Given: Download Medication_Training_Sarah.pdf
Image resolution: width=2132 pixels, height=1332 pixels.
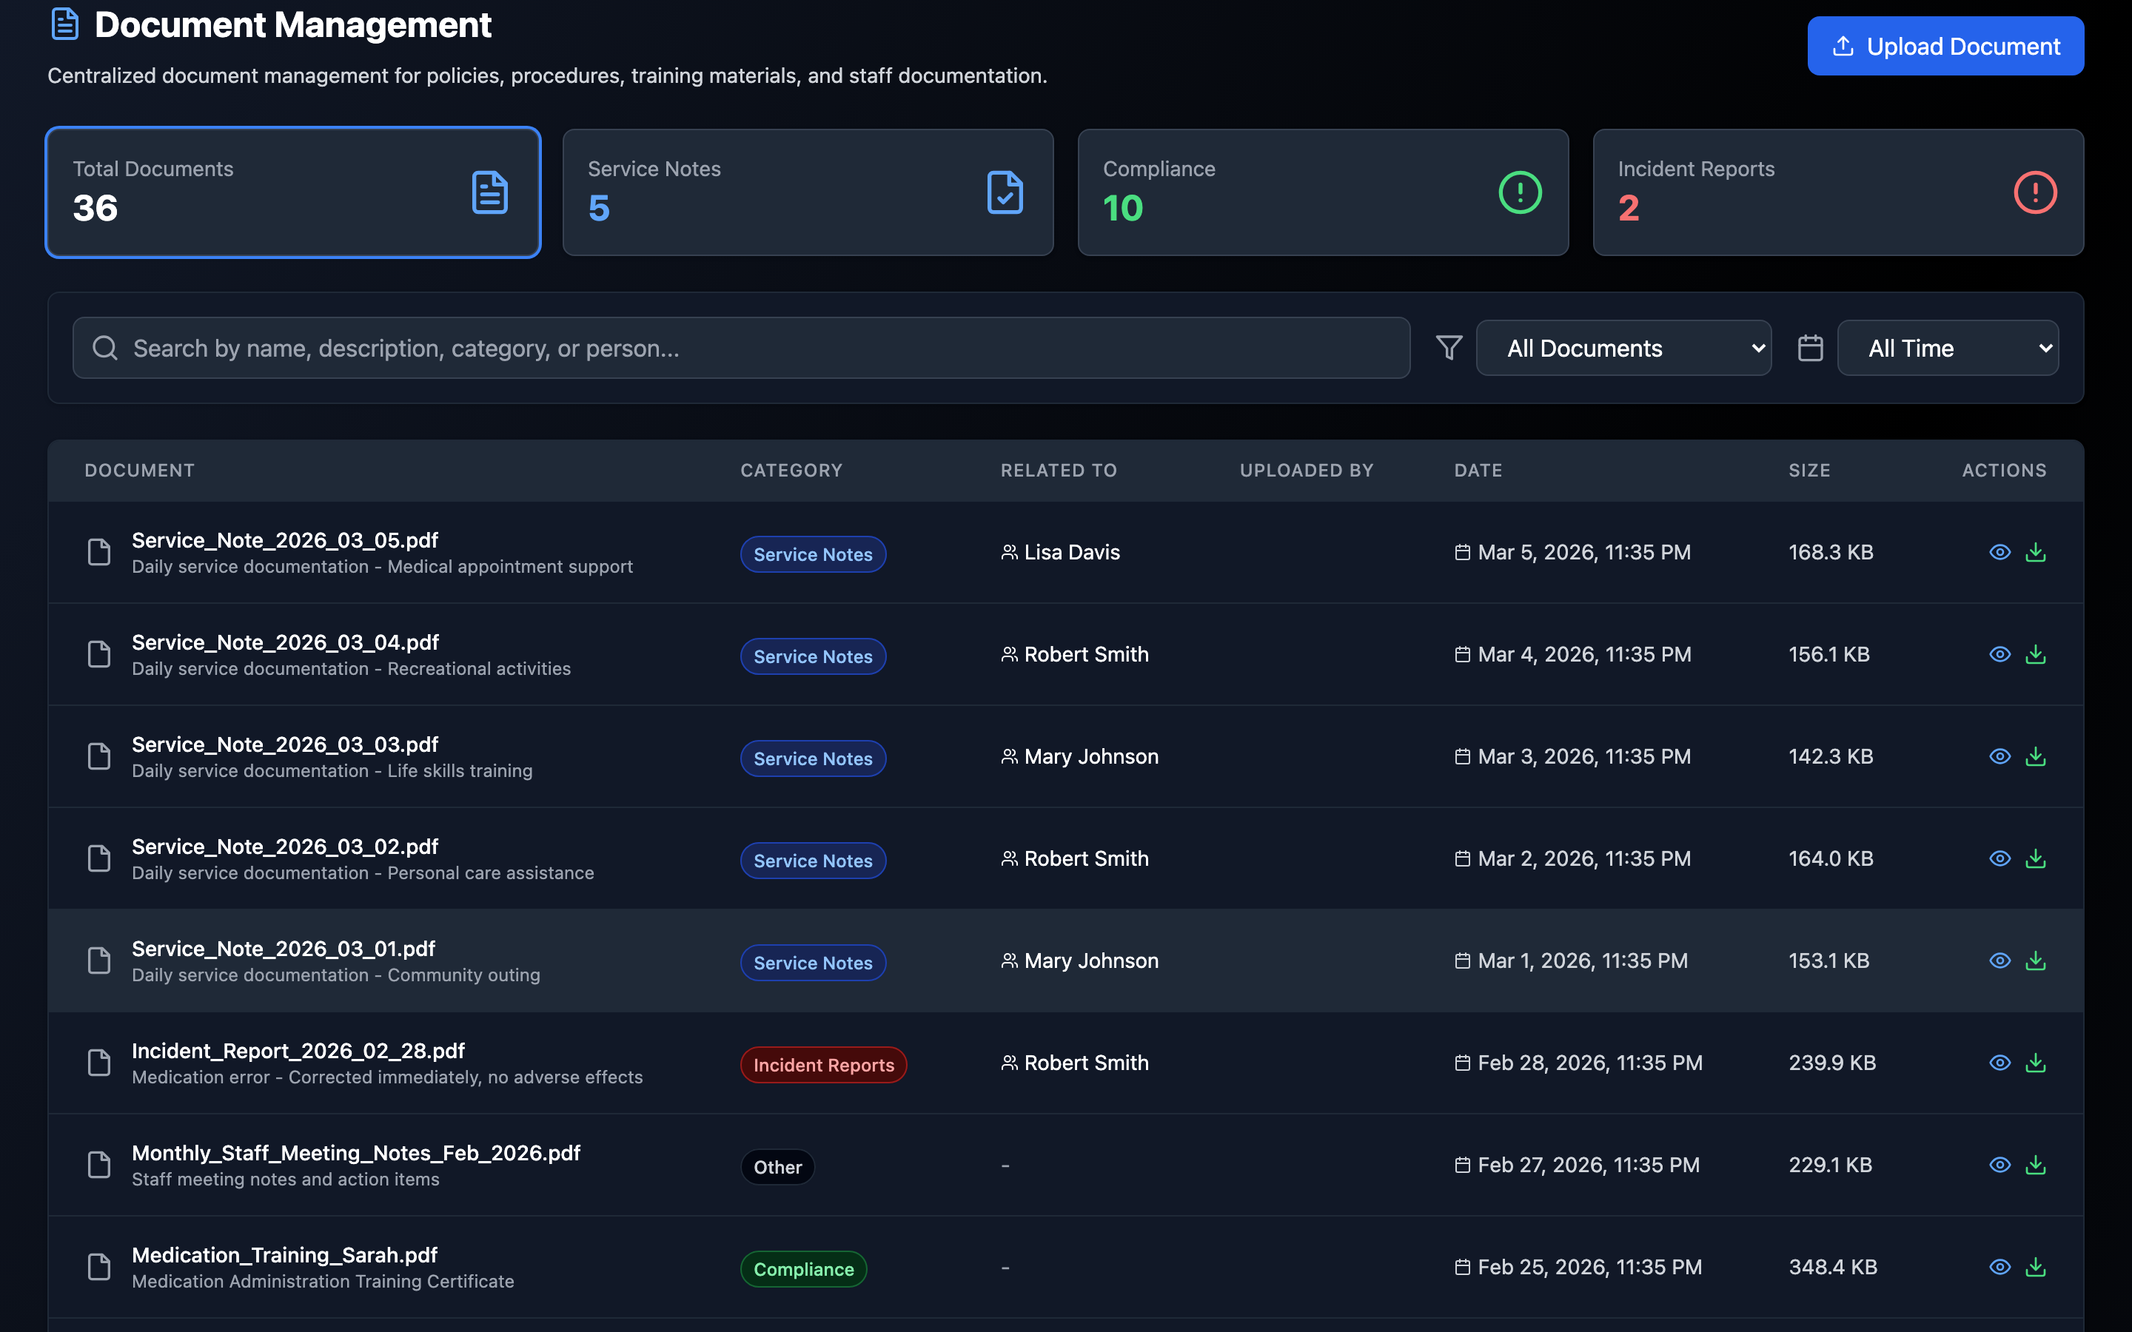Looking at the screenshot, I should coord(2036,1267).
